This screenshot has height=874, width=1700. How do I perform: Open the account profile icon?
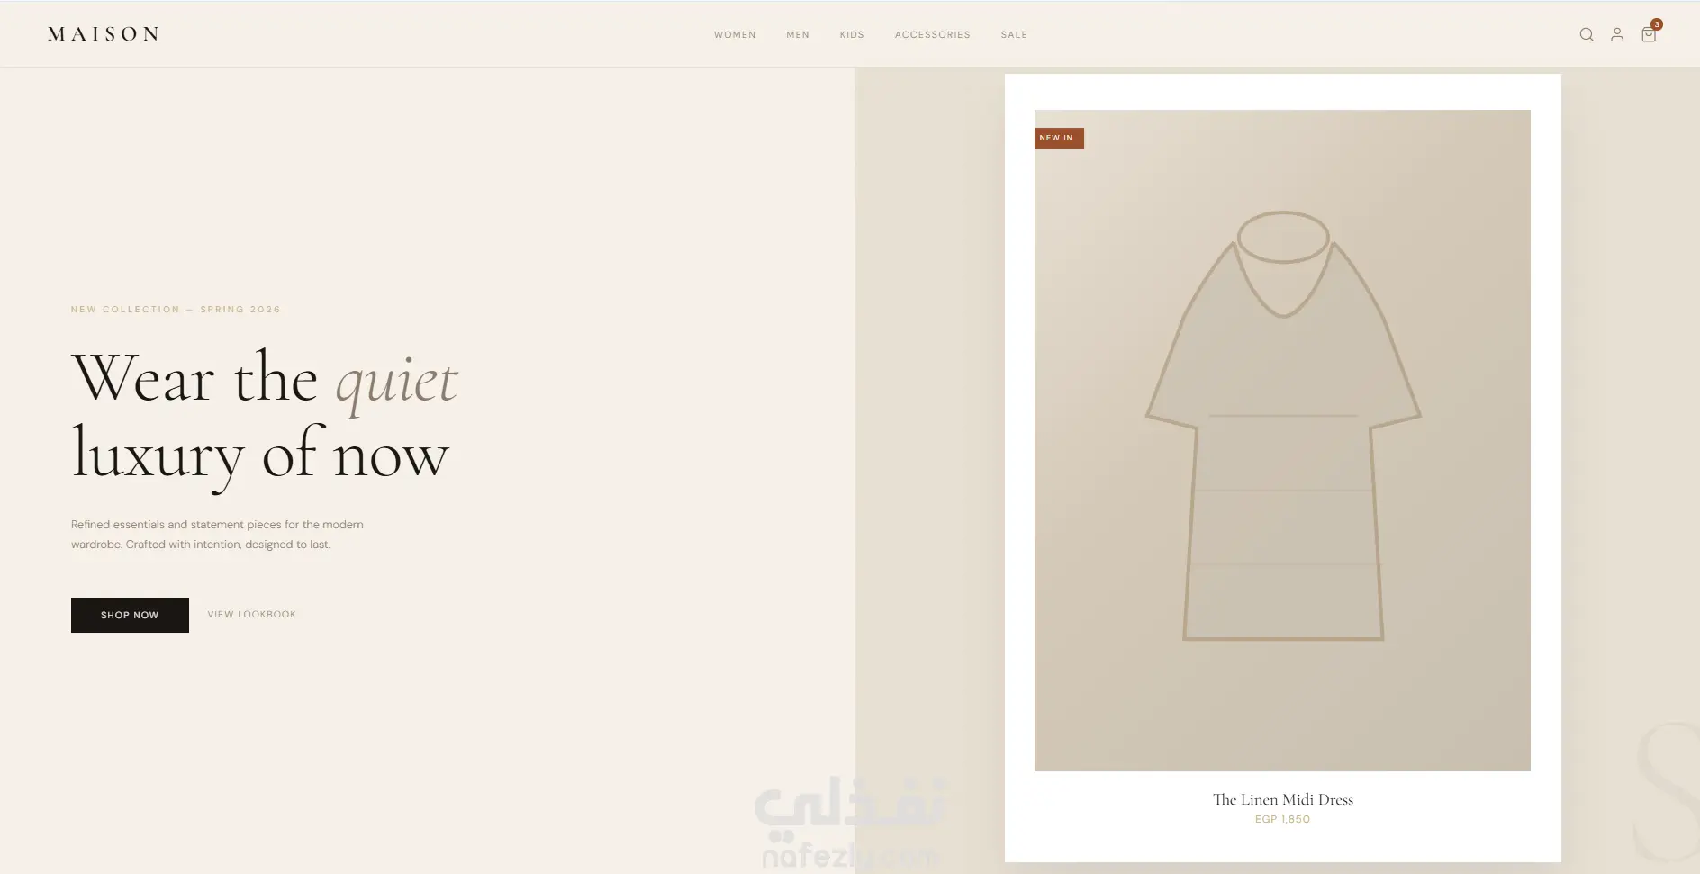1617,34
